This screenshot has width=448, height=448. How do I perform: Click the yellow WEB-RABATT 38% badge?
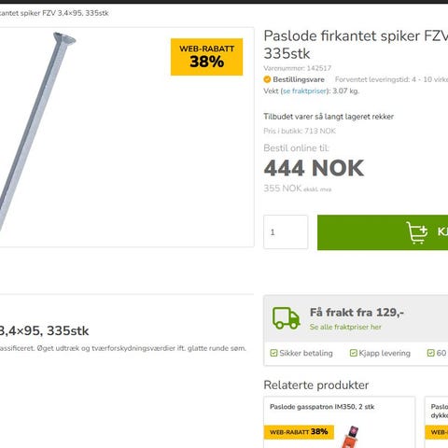pos(206,57)
